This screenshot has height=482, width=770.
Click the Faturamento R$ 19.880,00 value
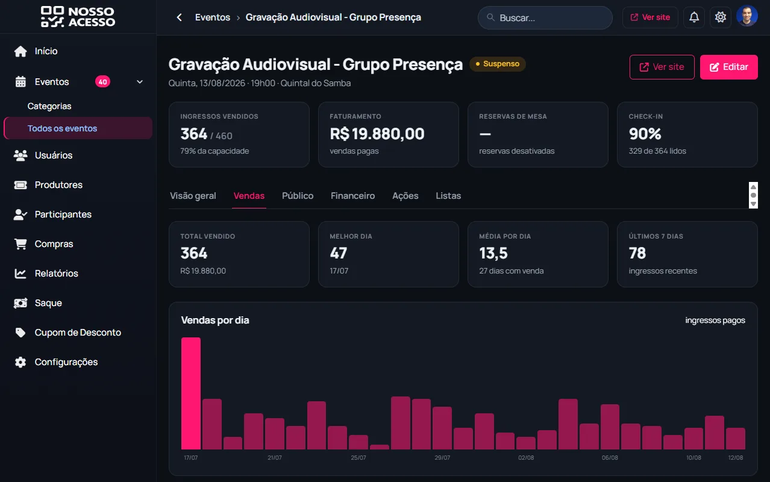click(377, 134)
